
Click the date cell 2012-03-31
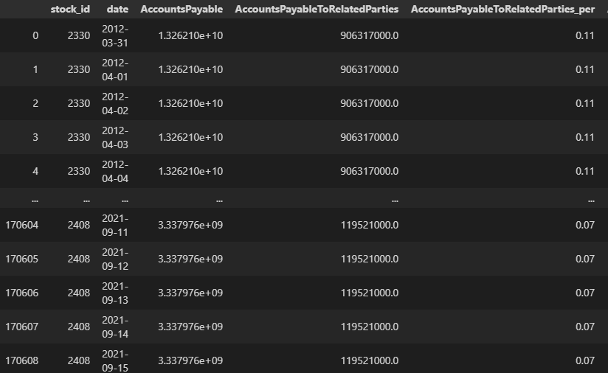(114, 35)
